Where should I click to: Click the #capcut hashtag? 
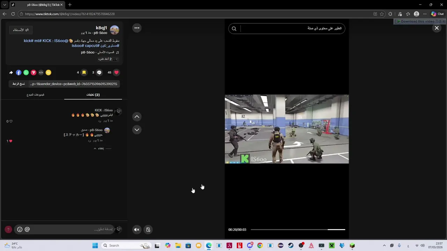92,46
